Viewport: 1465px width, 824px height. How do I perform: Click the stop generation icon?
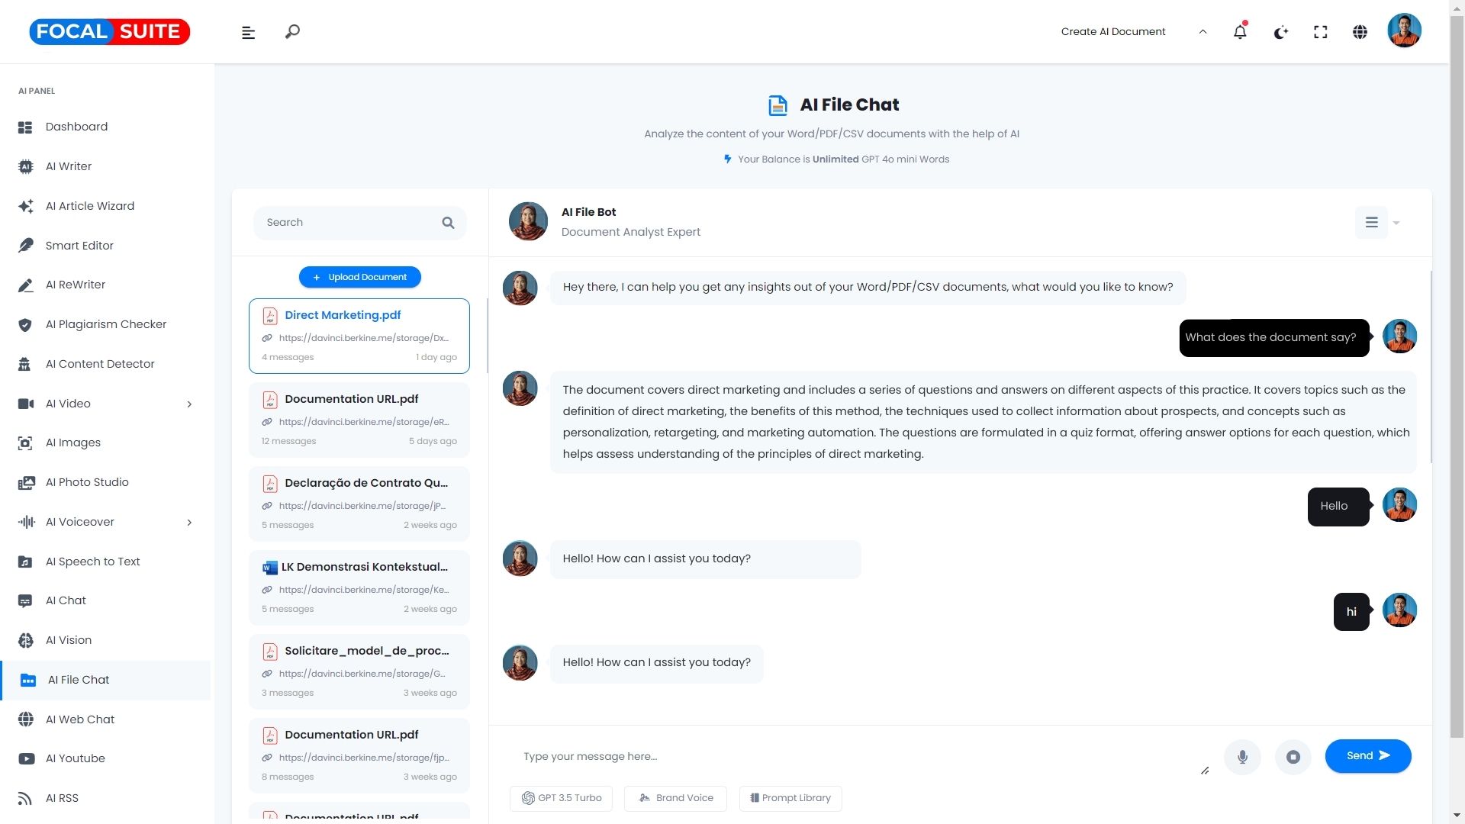click(1293, 757)
